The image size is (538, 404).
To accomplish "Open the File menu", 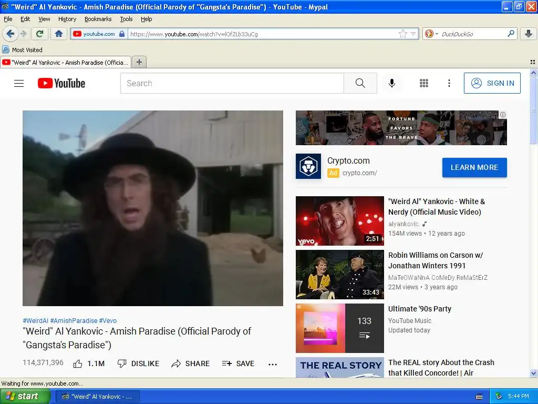I will [8, 19].
